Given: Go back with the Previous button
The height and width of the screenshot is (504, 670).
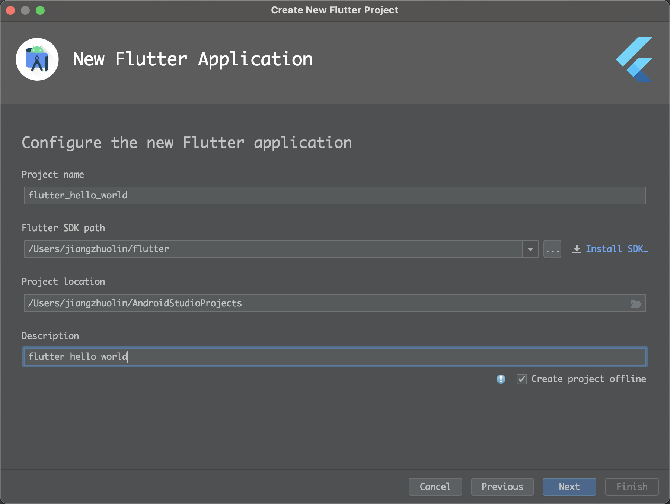Looking at the screenshot, I should pyautogui.click(x=502, y=487).
